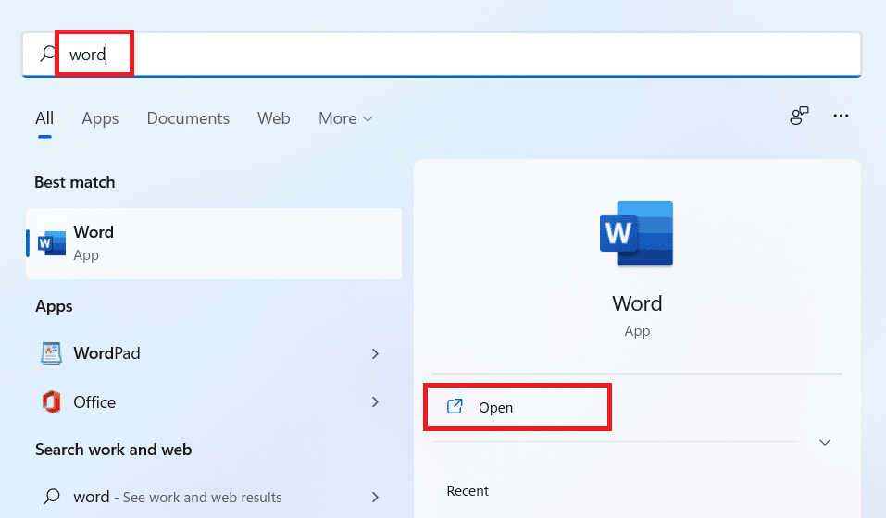Switch to the Apps filter tab
The height and width of the screenshot is (518, 886).
(x=100, y=118)
